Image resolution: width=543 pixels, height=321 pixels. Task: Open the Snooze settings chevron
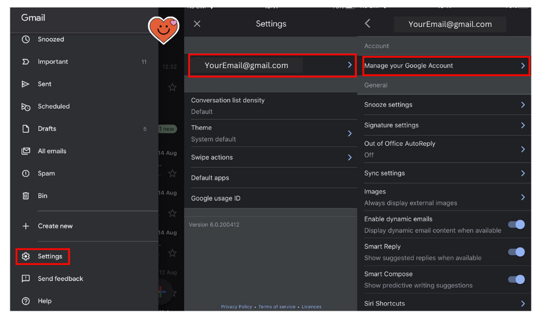coord(523,105)
